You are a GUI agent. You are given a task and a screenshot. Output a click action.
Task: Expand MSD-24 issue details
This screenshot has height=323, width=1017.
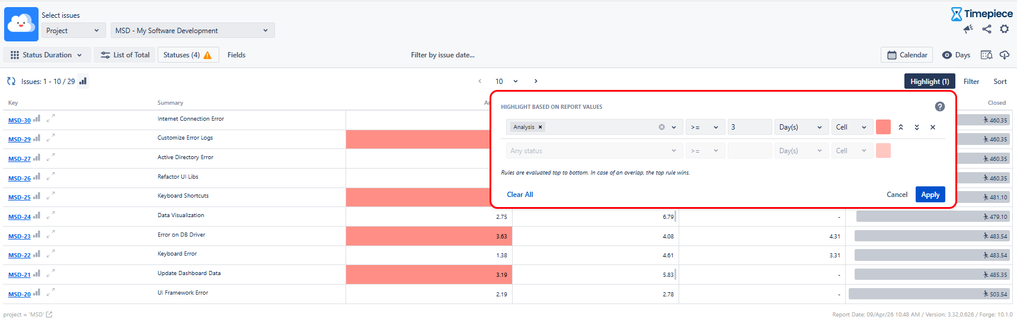pyautogui.click(x=51, y=215)
